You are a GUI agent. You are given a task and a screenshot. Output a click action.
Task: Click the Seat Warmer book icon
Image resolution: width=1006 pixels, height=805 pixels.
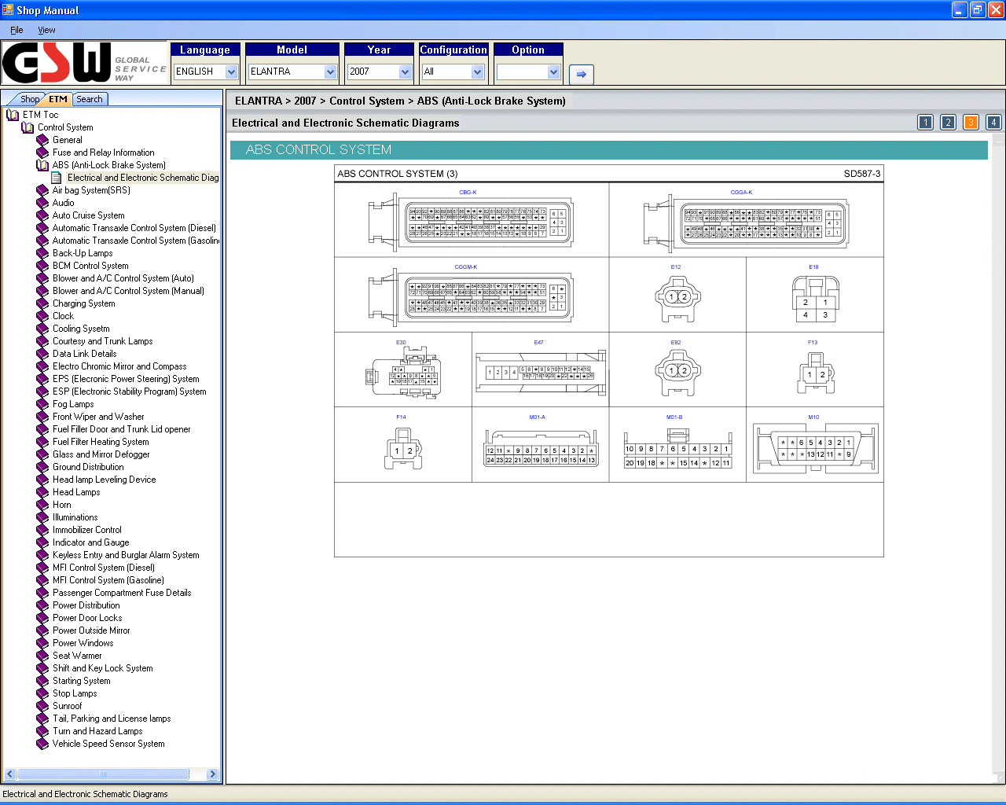point(42,656)
